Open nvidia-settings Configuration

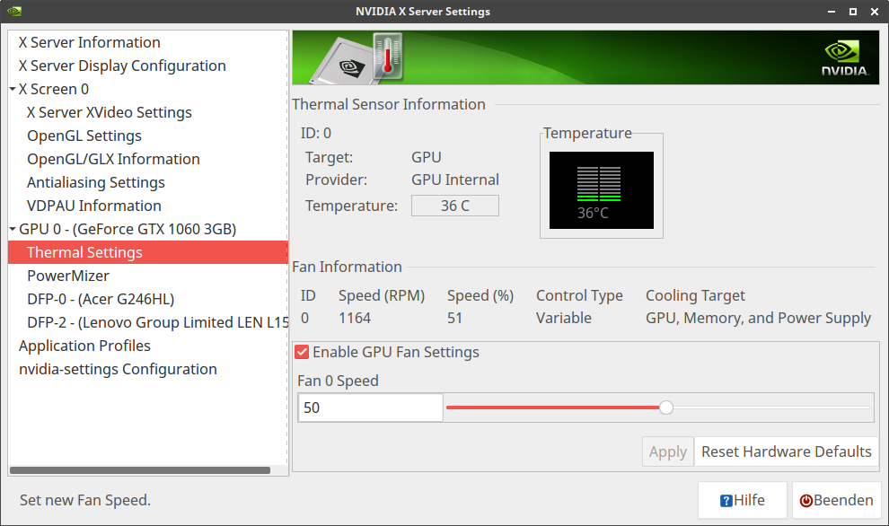(x=118, y=369)
